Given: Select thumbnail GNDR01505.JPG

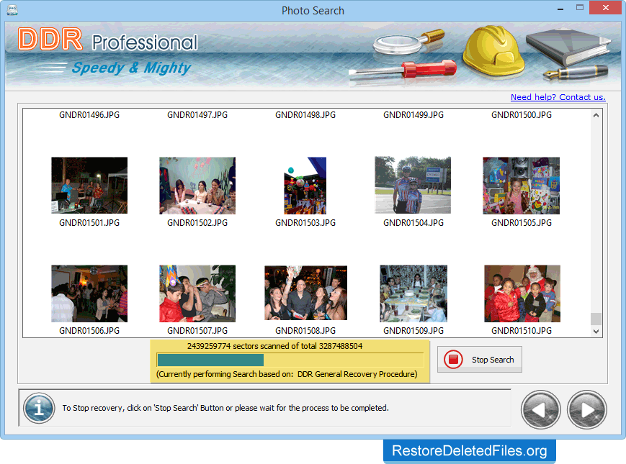Looking at the screenshot, I should coord(521,186).
